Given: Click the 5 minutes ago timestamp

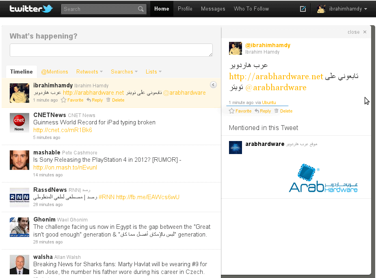Looking at the screenshot, I should click(x=47, y=137).
